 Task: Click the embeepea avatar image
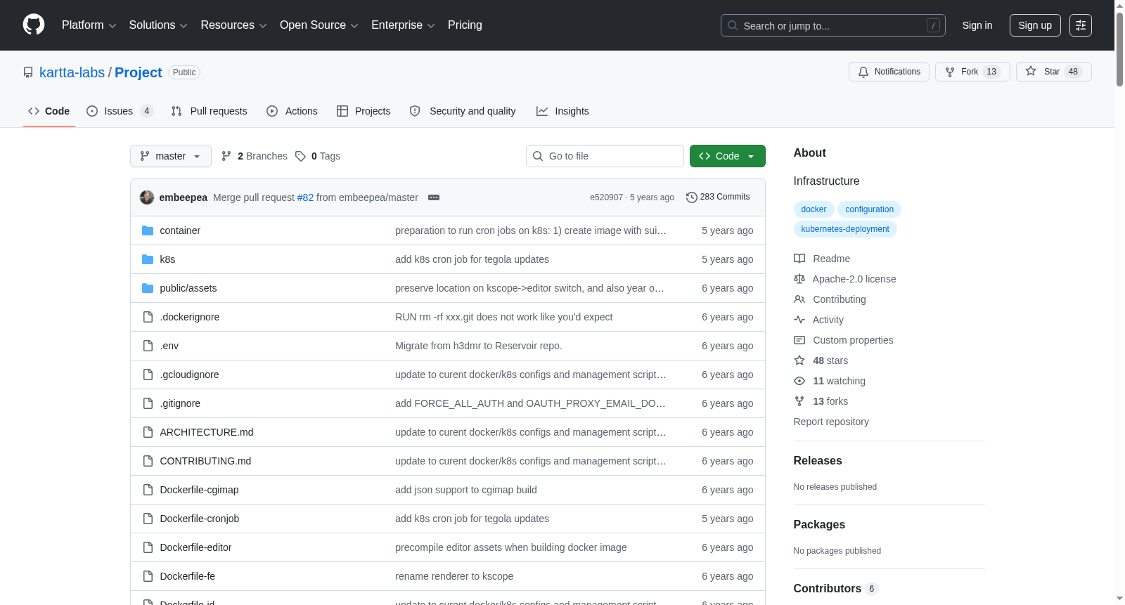point(147,197)
